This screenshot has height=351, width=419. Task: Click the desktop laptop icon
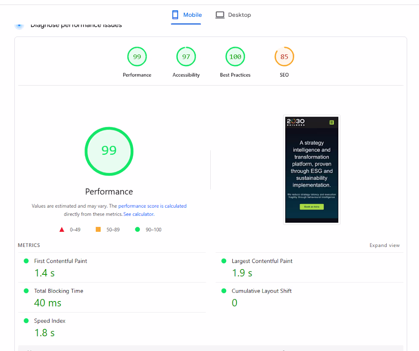(220, 15)
